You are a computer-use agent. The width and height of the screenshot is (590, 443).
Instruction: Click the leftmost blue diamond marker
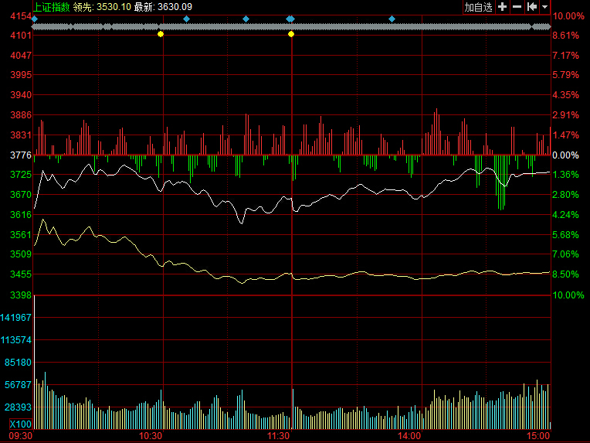[x=34, y=19]
